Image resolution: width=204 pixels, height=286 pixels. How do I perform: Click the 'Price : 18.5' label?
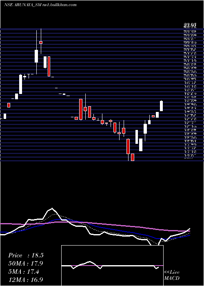26,255
